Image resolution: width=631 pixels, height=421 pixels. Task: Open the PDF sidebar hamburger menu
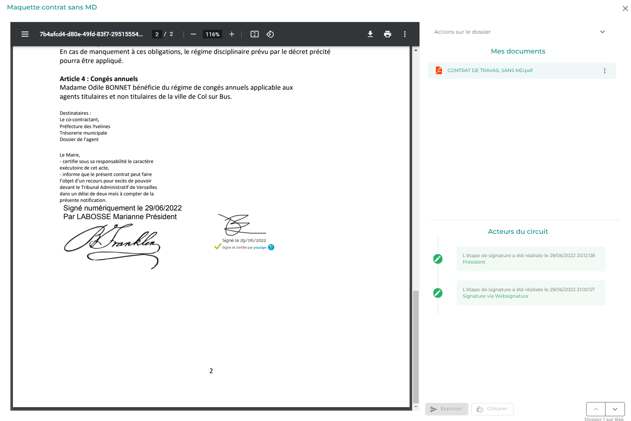tap(25, 34)
